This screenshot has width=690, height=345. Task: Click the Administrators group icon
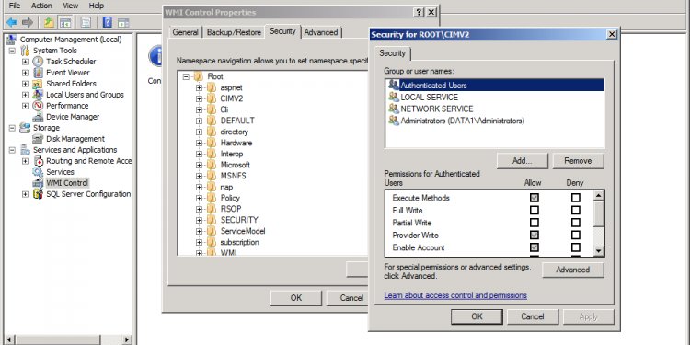394,121
